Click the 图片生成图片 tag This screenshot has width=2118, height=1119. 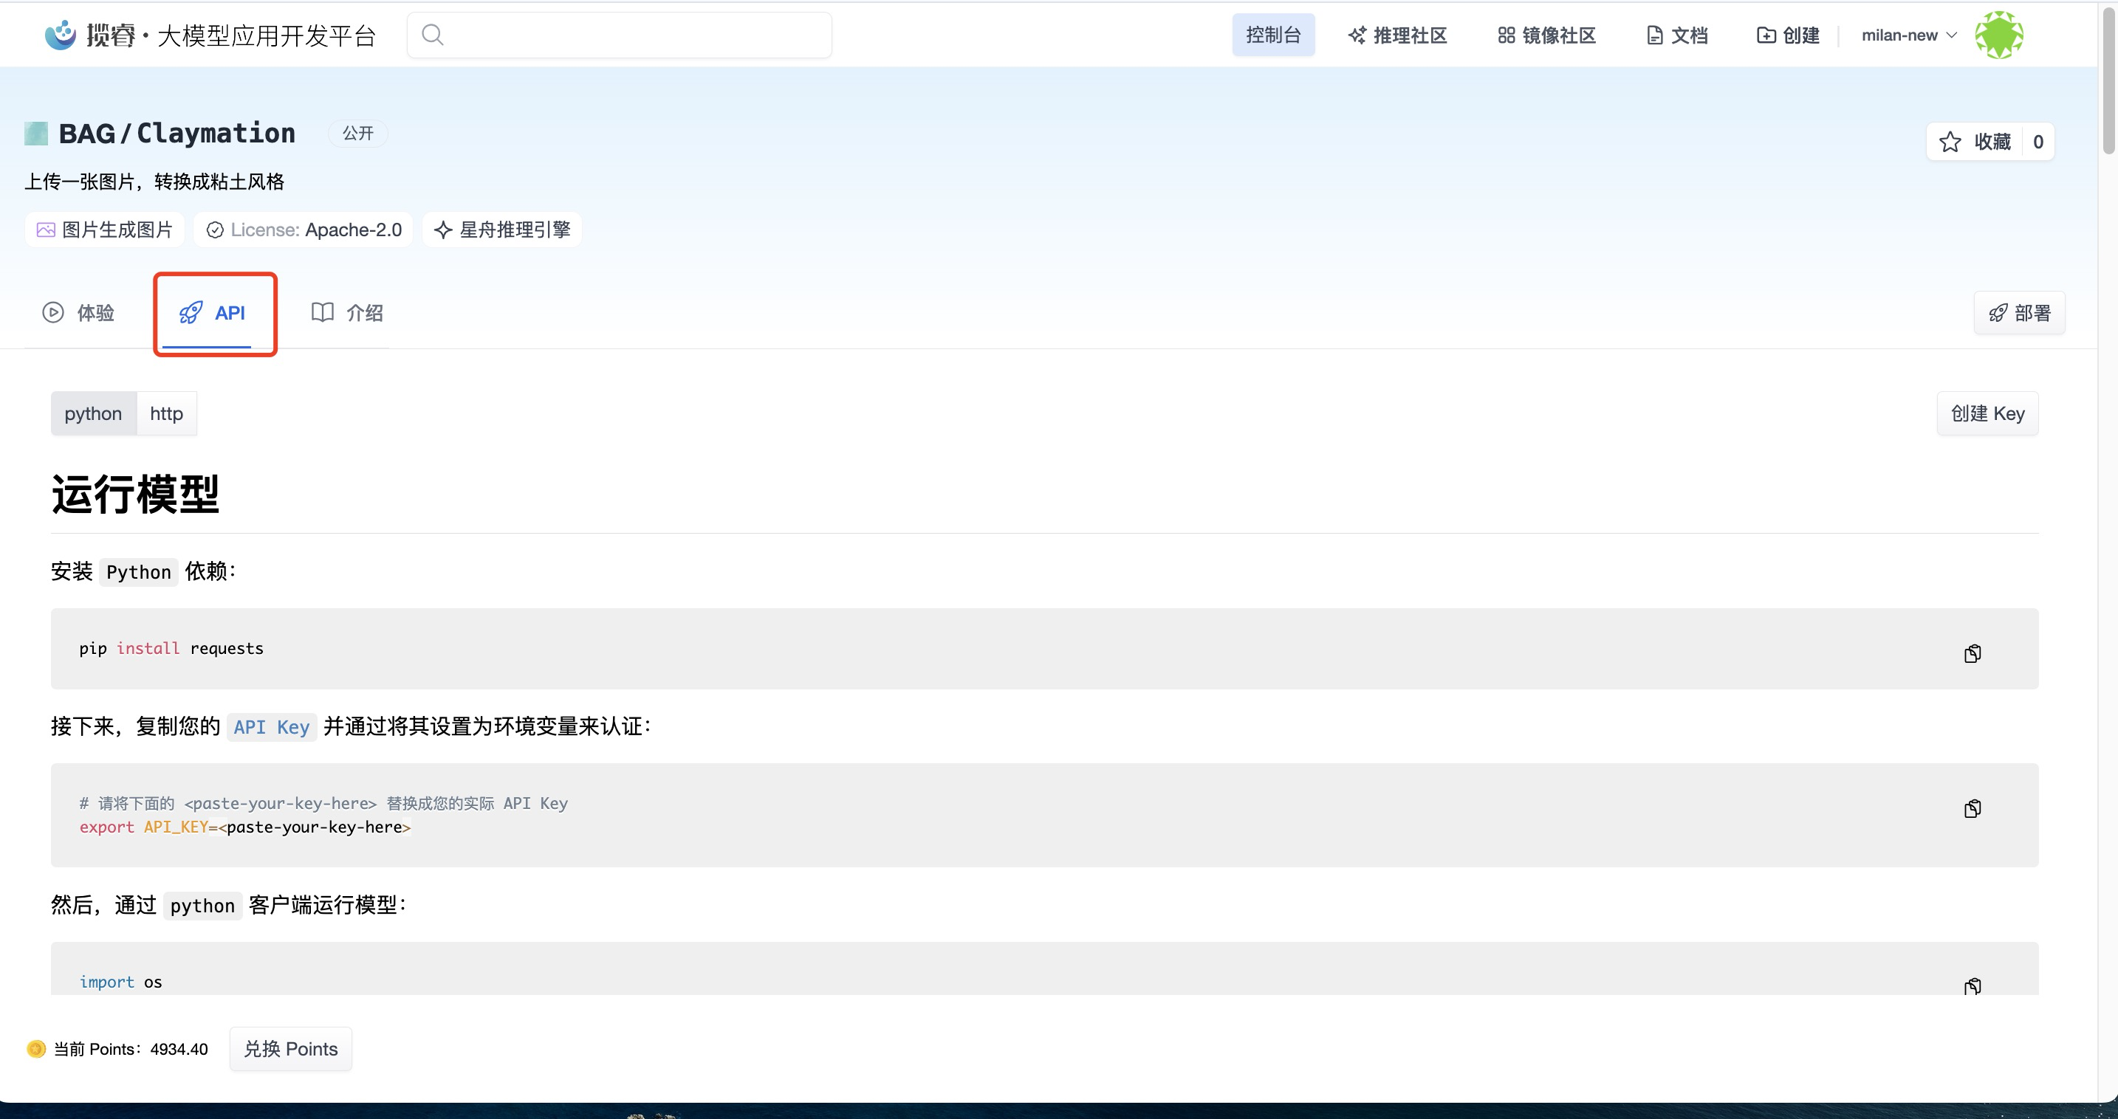(104, 230)
